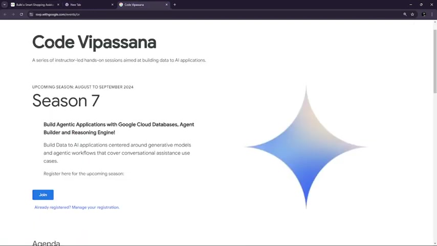Click the address bar URL field
This screenshot has width=437, height=246.
point(217,14)
